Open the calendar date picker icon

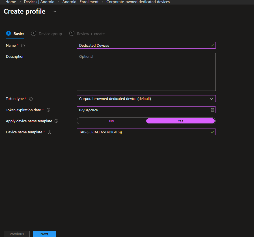(x=212, y=110)
